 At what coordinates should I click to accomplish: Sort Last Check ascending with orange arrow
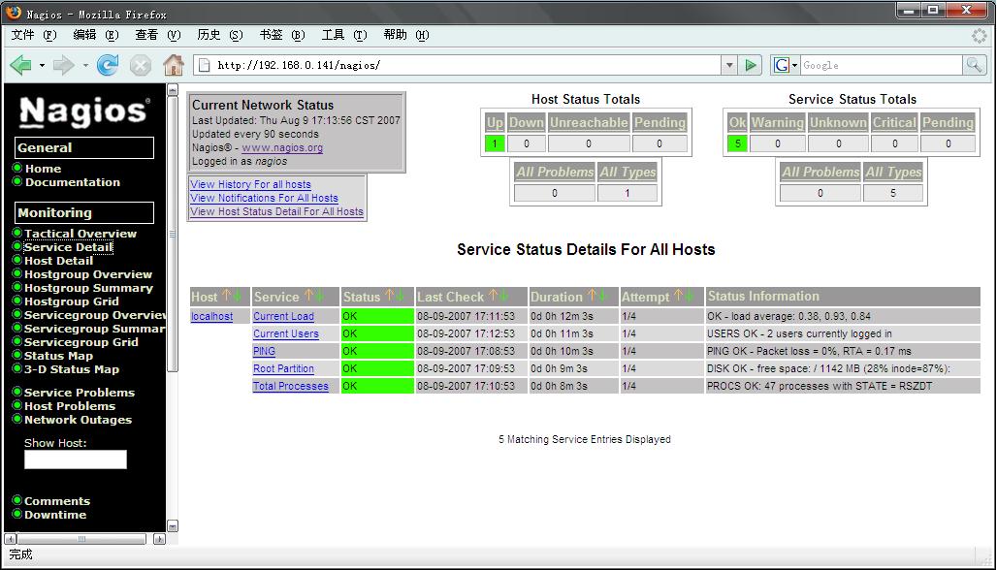click(493, 296)
